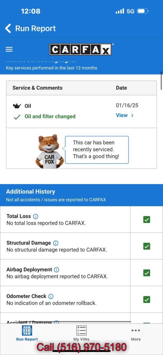Open info icon next to Airbag Deployment

click(56, 270)
